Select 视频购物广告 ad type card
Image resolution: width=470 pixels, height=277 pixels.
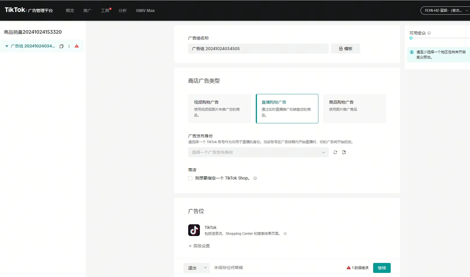click(219, 109)
